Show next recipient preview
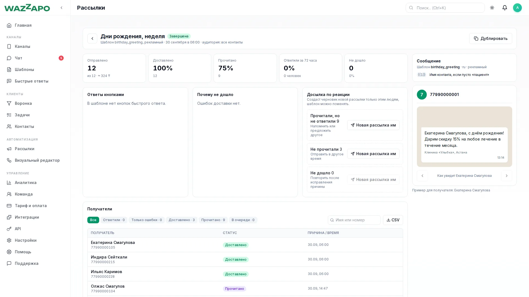The width and height of the screenshot is (529, 297). [506, 176]
